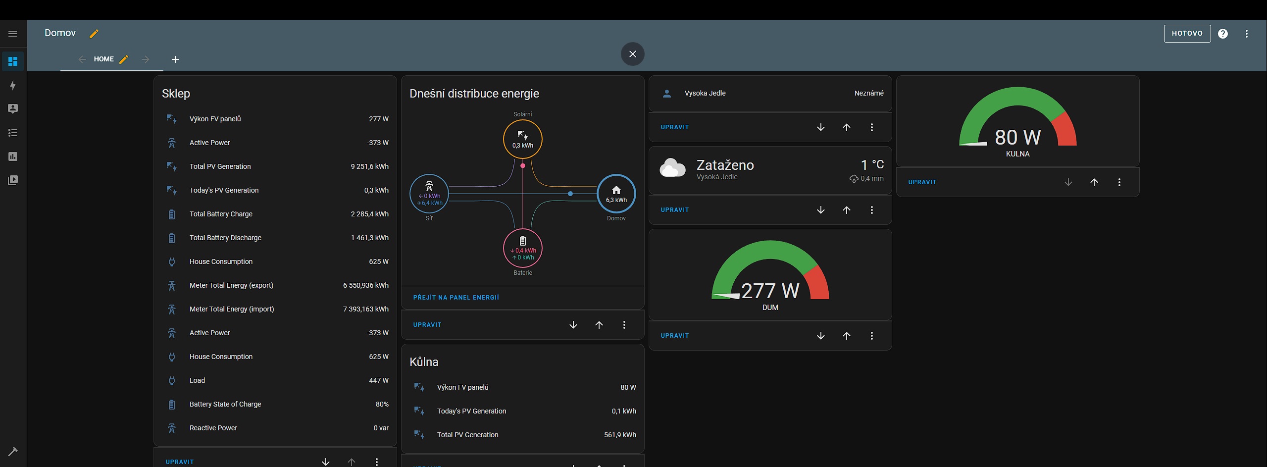Open the Logbook list sidebar icon
The width and height of the screenshot is (1267, 467).
tap(13, 133)
